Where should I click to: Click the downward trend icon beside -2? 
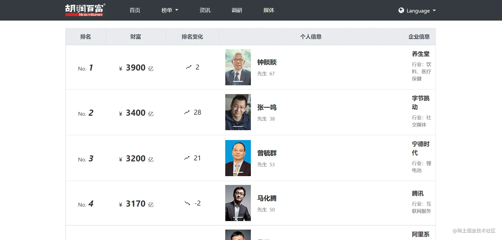click(187, 203)
